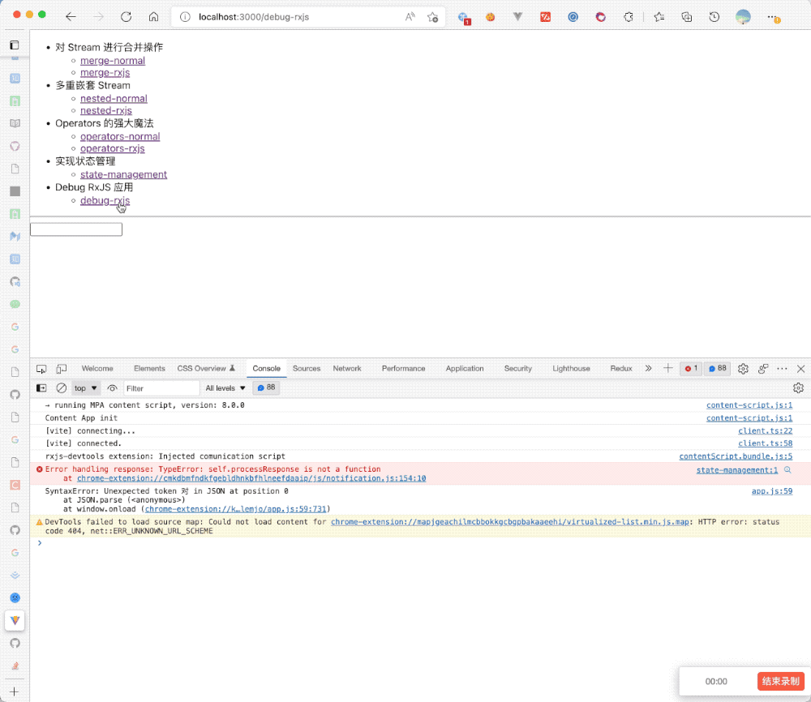Reload the page with the refresh icon

pyautogui.click(x=126, y=16)
